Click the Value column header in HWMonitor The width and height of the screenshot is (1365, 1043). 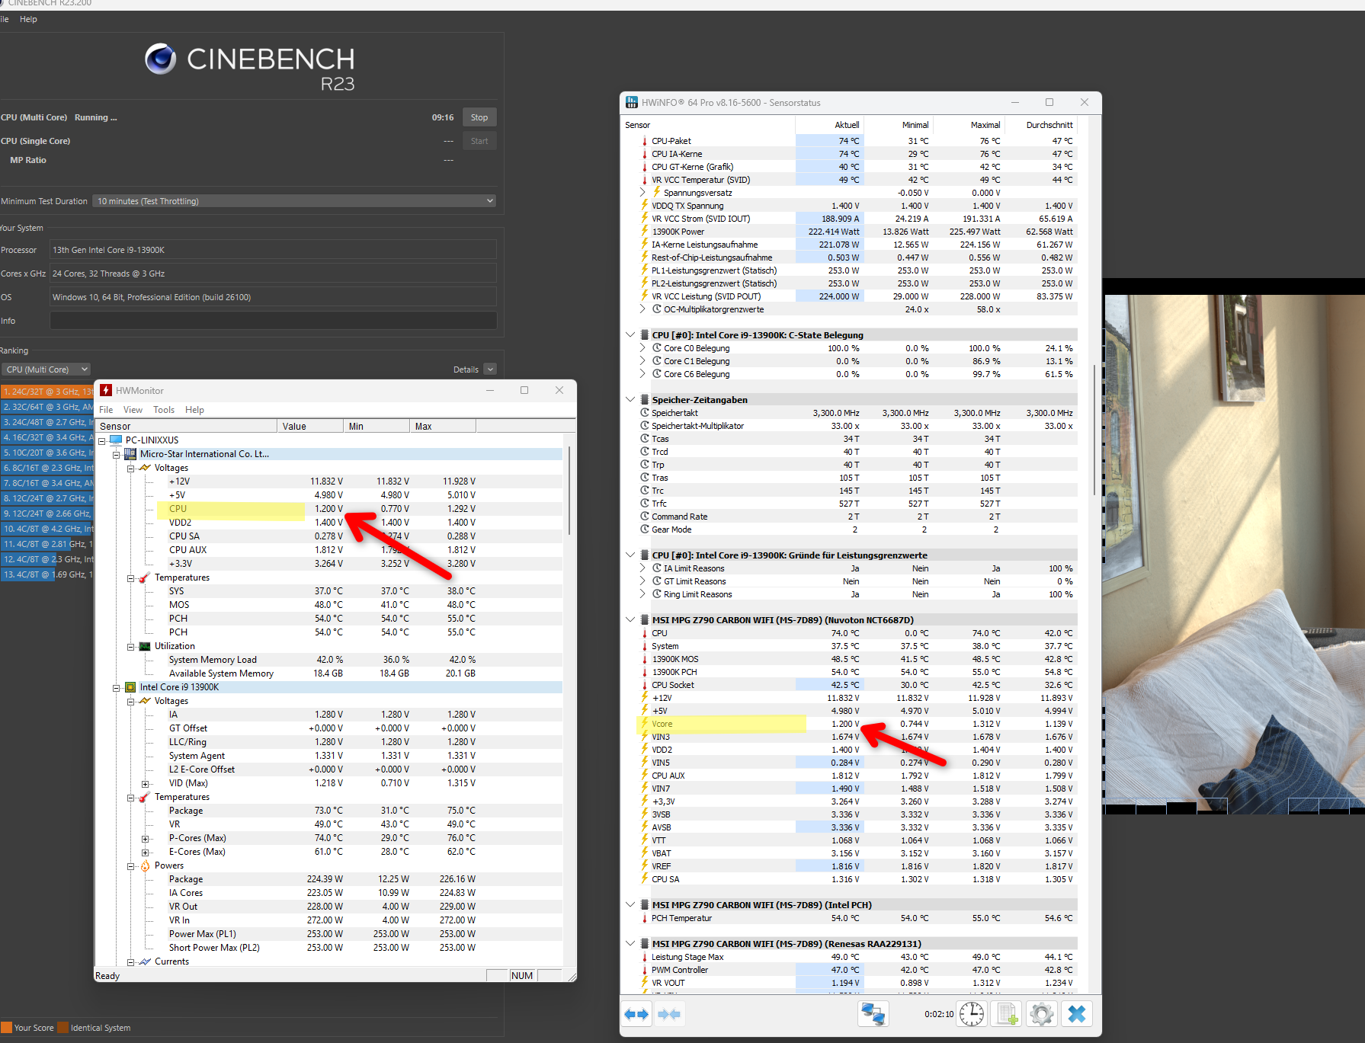(x=310, y=427)
